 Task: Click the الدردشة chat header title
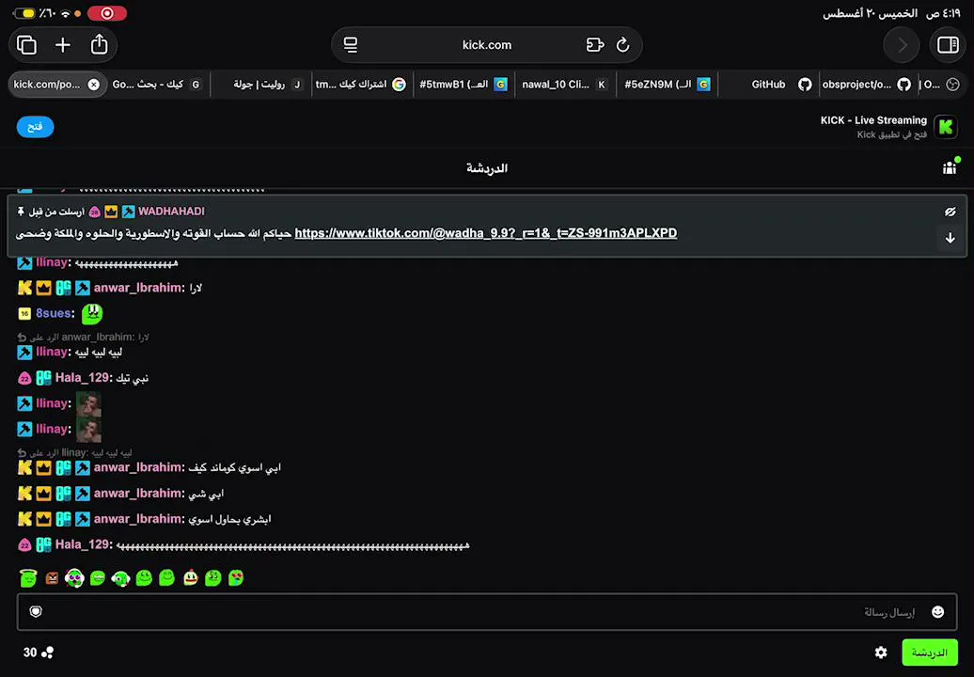point(487,168)
